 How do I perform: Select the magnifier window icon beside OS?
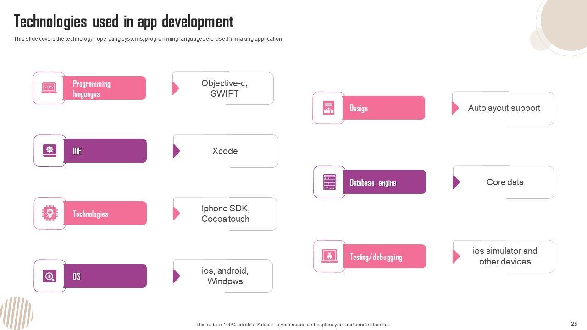click(x=50, y=276)
